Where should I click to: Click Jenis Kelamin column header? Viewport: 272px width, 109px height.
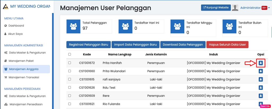pos(156,54)
